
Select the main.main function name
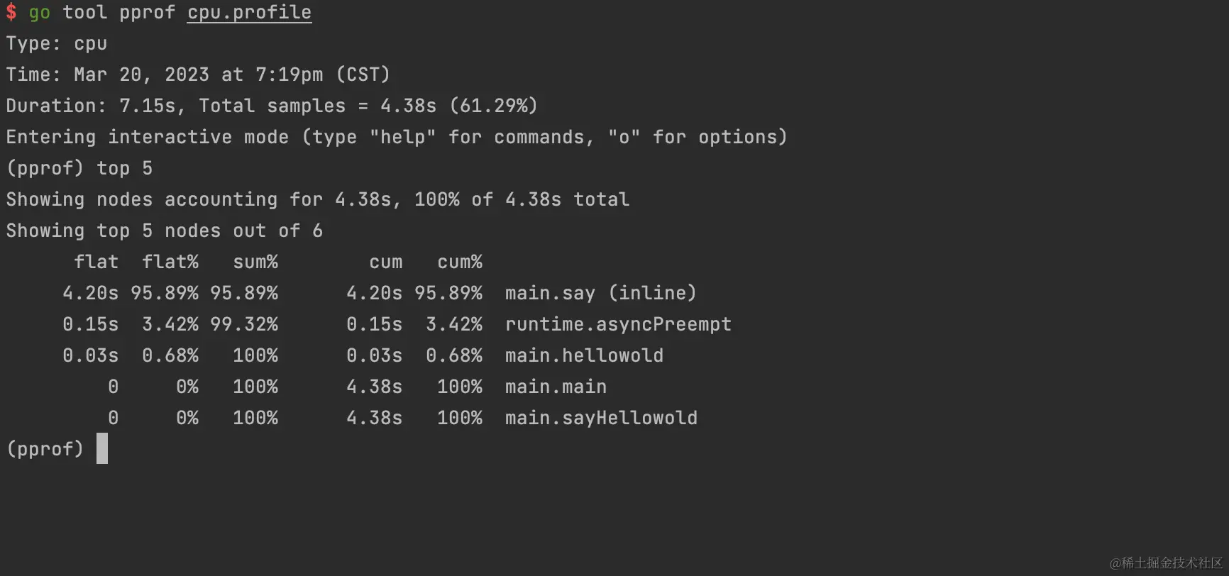point(556,387)
